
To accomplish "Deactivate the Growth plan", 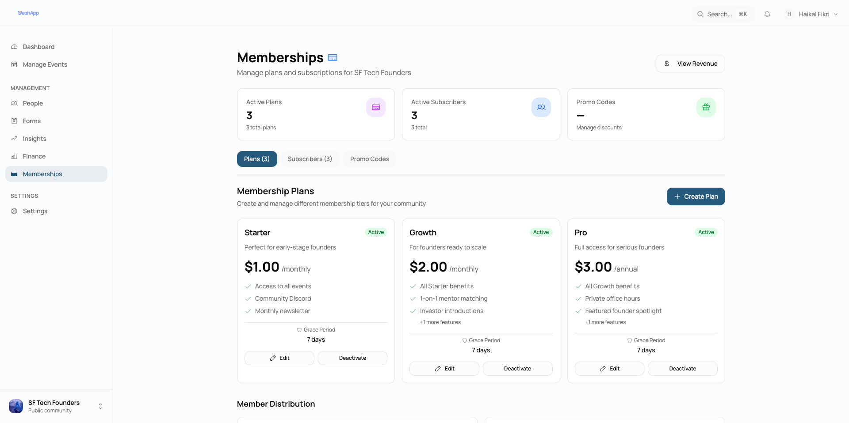I will 517,369.
